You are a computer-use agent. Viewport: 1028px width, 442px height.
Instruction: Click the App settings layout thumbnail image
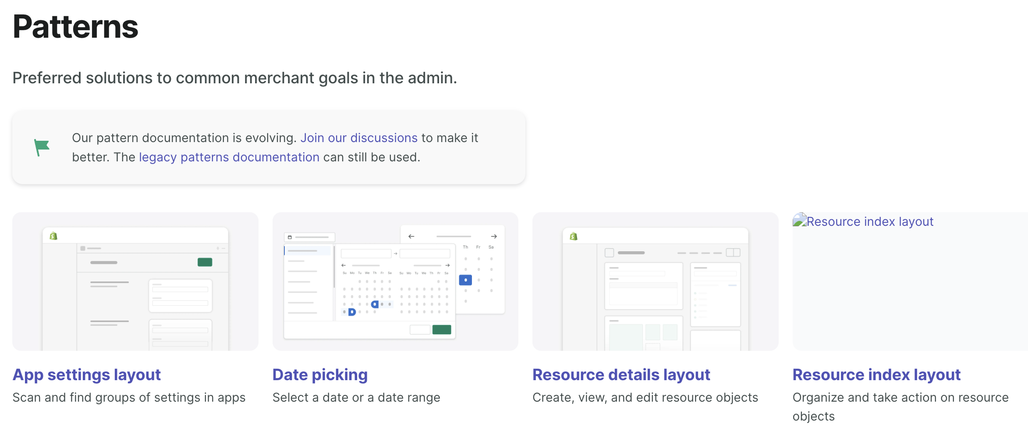pos(135,282)
